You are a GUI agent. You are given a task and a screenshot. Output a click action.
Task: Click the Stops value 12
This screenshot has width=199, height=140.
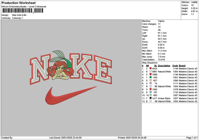pos(159,27)
